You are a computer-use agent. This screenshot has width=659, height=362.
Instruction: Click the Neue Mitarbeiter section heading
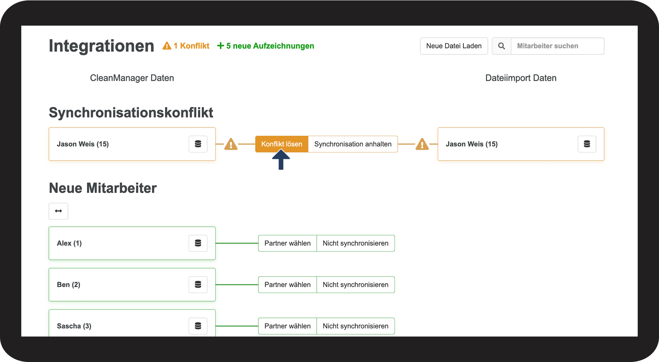click(103, 188)
